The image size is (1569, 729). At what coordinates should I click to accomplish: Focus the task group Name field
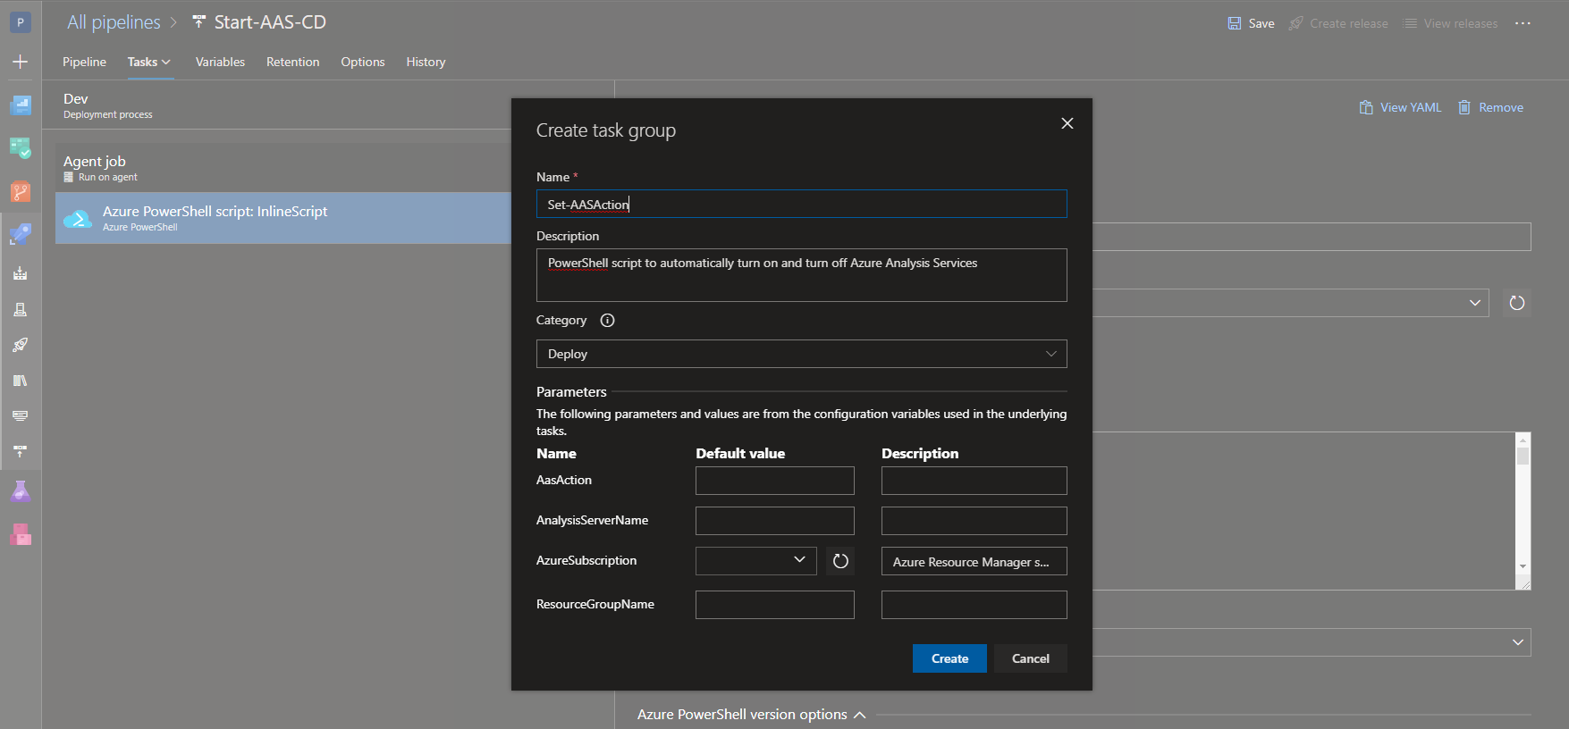coord(801,204)
